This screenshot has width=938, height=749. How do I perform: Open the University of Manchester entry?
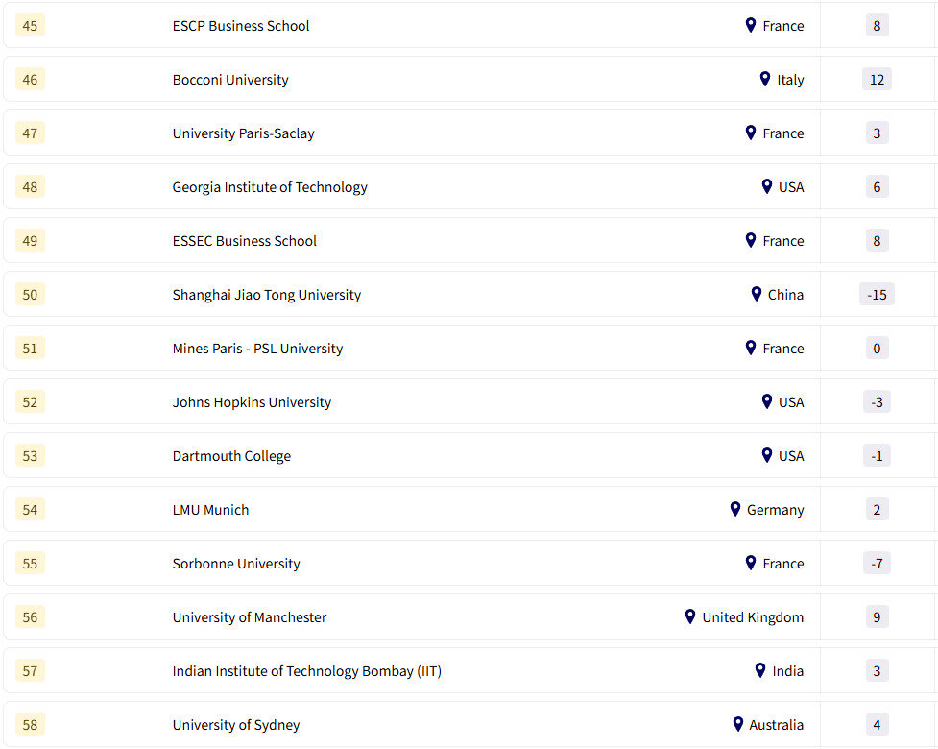250,617
